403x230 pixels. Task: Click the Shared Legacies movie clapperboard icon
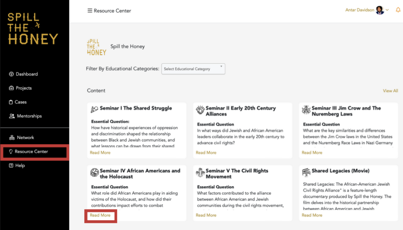click(x=306, y=172)
